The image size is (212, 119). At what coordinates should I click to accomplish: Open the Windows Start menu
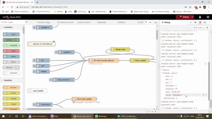click(3, 116)
